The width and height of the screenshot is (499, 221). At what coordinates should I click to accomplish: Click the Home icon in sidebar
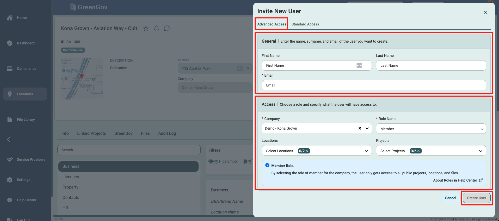tap(10, 18)
